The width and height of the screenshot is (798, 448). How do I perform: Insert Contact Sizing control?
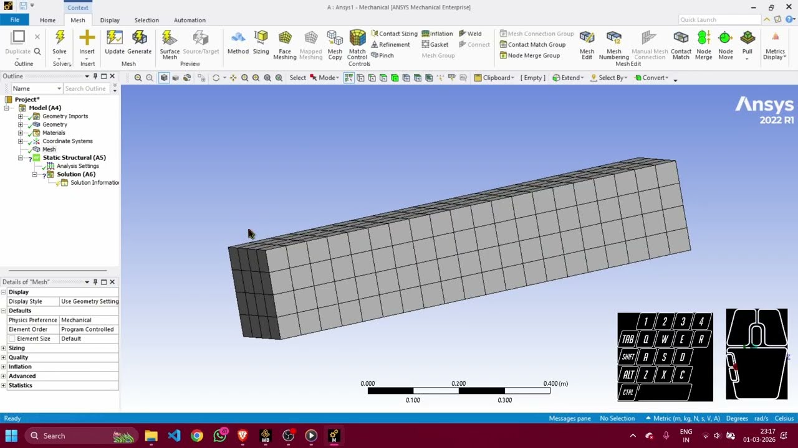coord(394,34)
